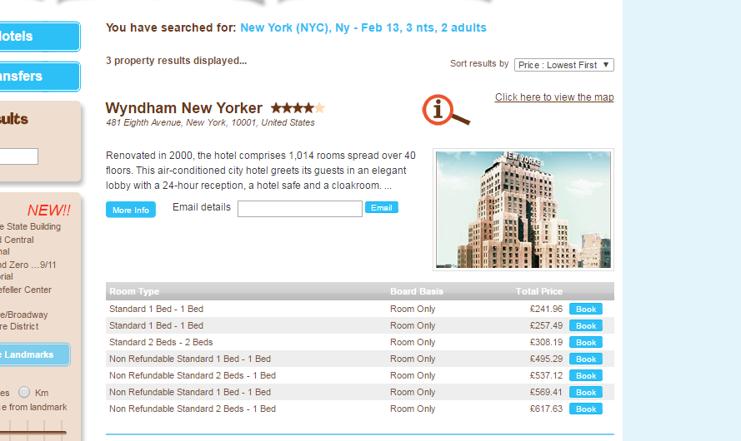Click the Room Type column header
The image size is (741, 441).
[134, 291]
